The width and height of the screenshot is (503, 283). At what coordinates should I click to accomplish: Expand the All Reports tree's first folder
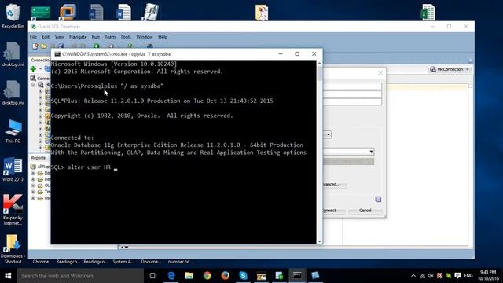pos(33,173)
